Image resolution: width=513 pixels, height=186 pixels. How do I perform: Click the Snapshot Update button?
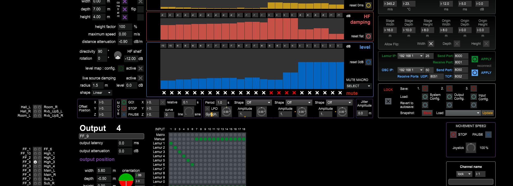coord(487,113)
